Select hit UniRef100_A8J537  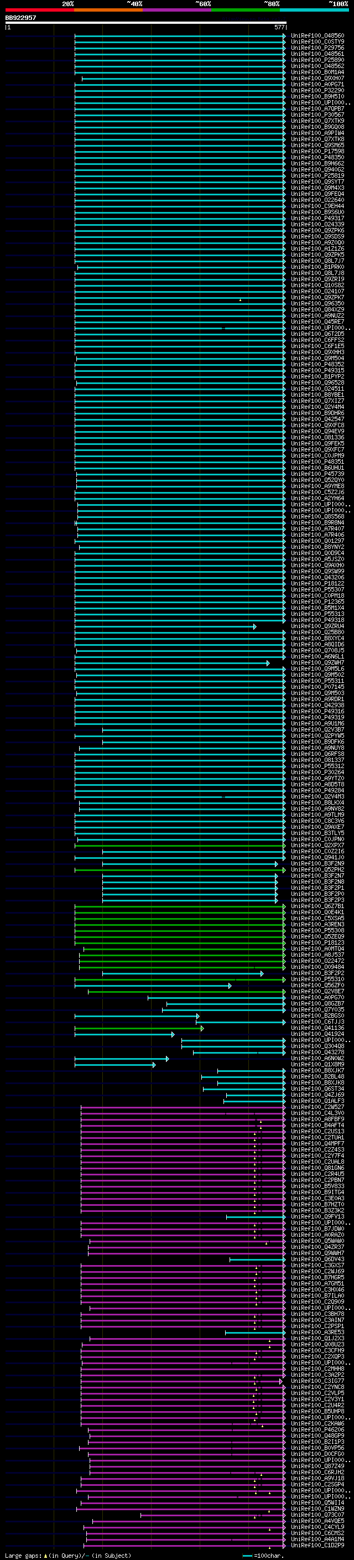click(317, 955)
